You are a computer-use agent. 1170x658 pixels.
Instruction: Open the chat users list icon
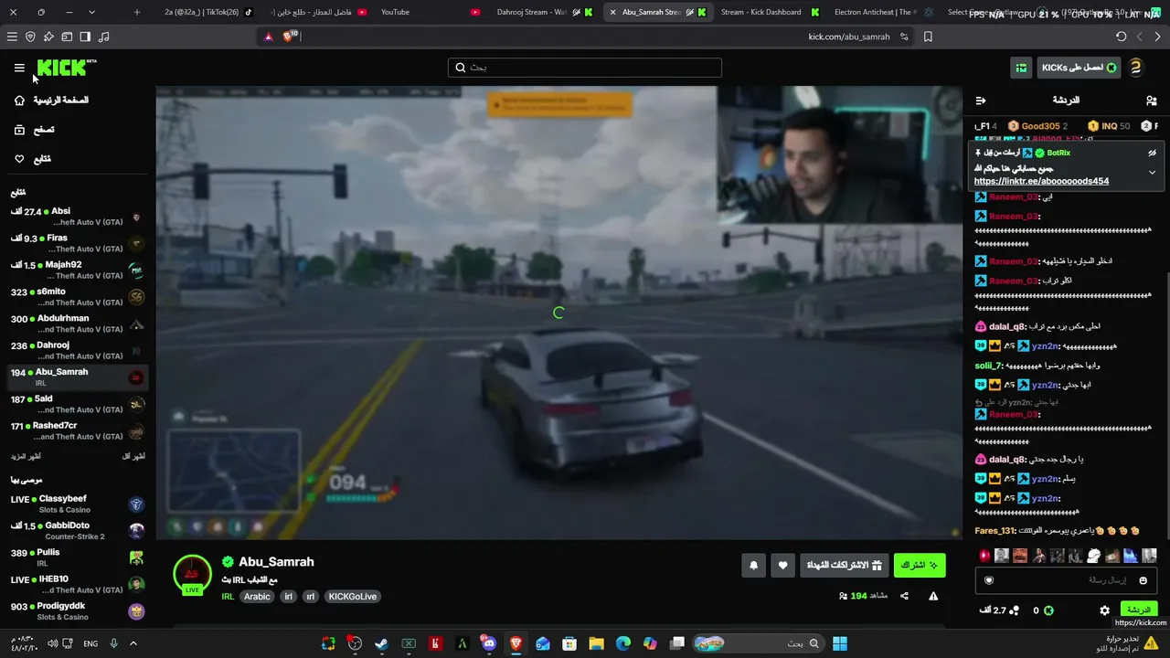point(1151,101)
